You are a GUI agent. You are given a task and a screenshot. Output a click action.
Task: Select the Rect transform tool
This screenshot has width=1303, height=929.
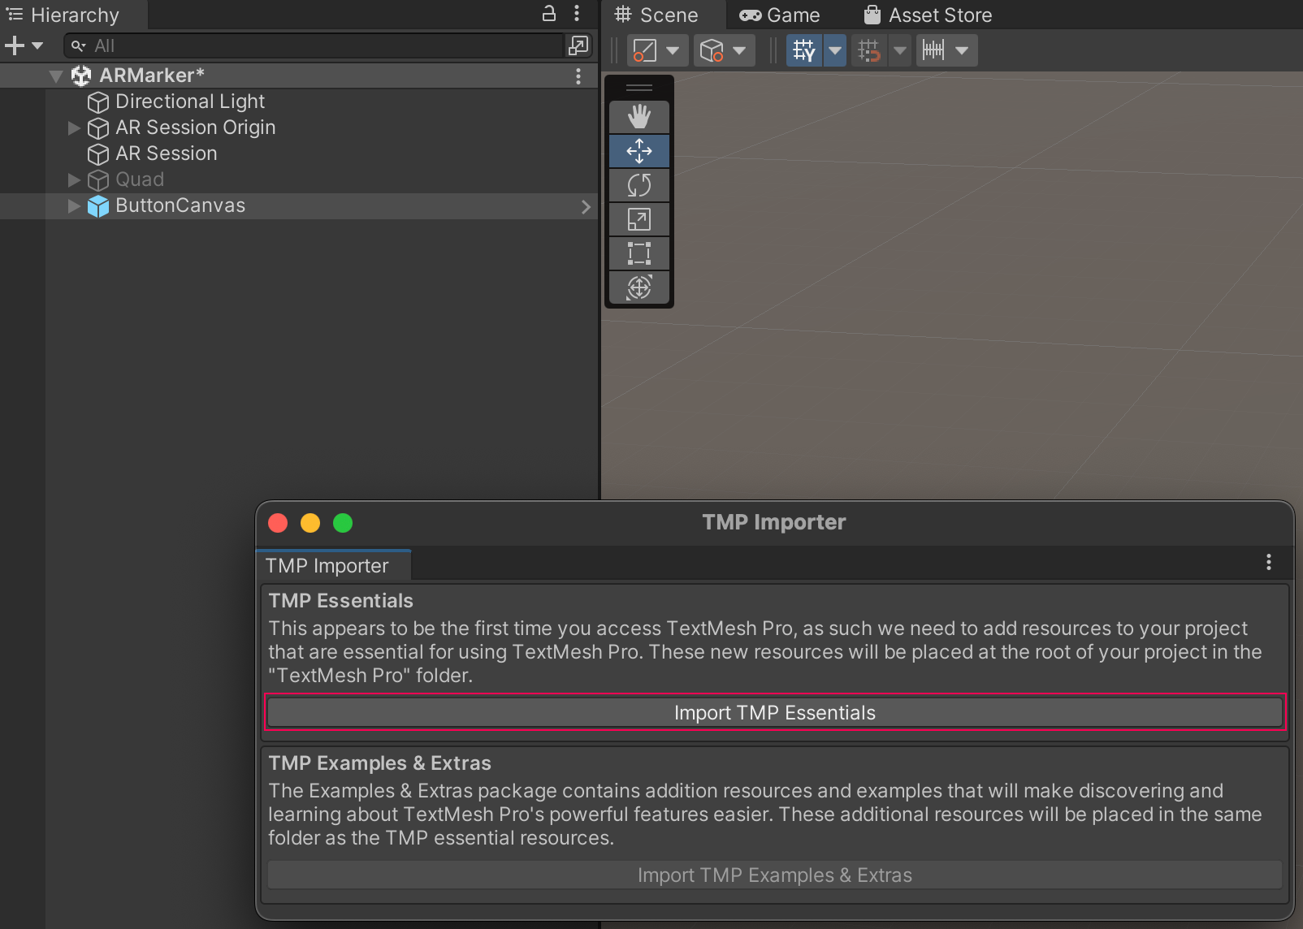tap(639, 253)
